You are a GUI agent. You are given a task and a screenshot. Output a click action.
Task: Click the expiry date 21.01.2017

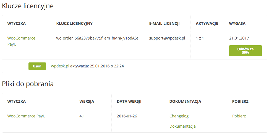click(239, 38)
